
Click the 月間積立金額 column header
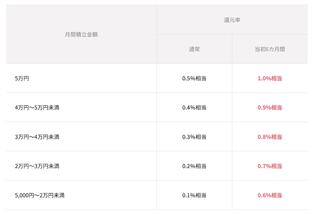81,35
